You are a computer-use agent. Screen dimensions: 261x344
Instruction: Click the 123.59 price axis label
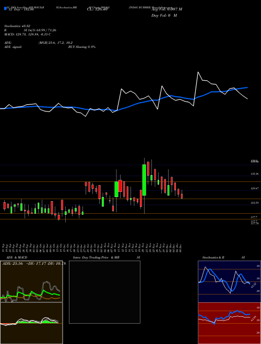[x=254, y=203]
